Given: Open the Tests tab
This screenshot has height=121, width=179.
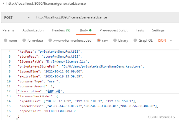Looking at the screenshot, I should [x=140, y=30].
